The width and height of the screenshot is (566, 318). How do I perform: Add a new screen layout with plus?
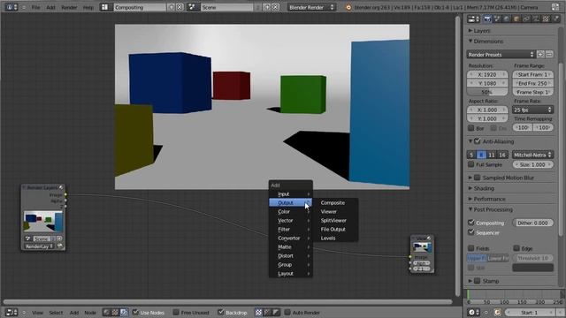point(171,7)
